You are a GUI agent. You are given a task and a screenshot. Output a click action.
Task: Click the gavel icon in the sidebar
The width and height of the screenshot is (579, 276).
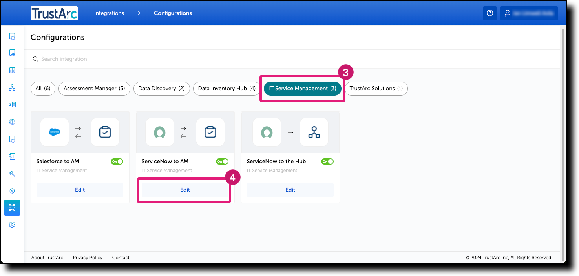(12, 173)
